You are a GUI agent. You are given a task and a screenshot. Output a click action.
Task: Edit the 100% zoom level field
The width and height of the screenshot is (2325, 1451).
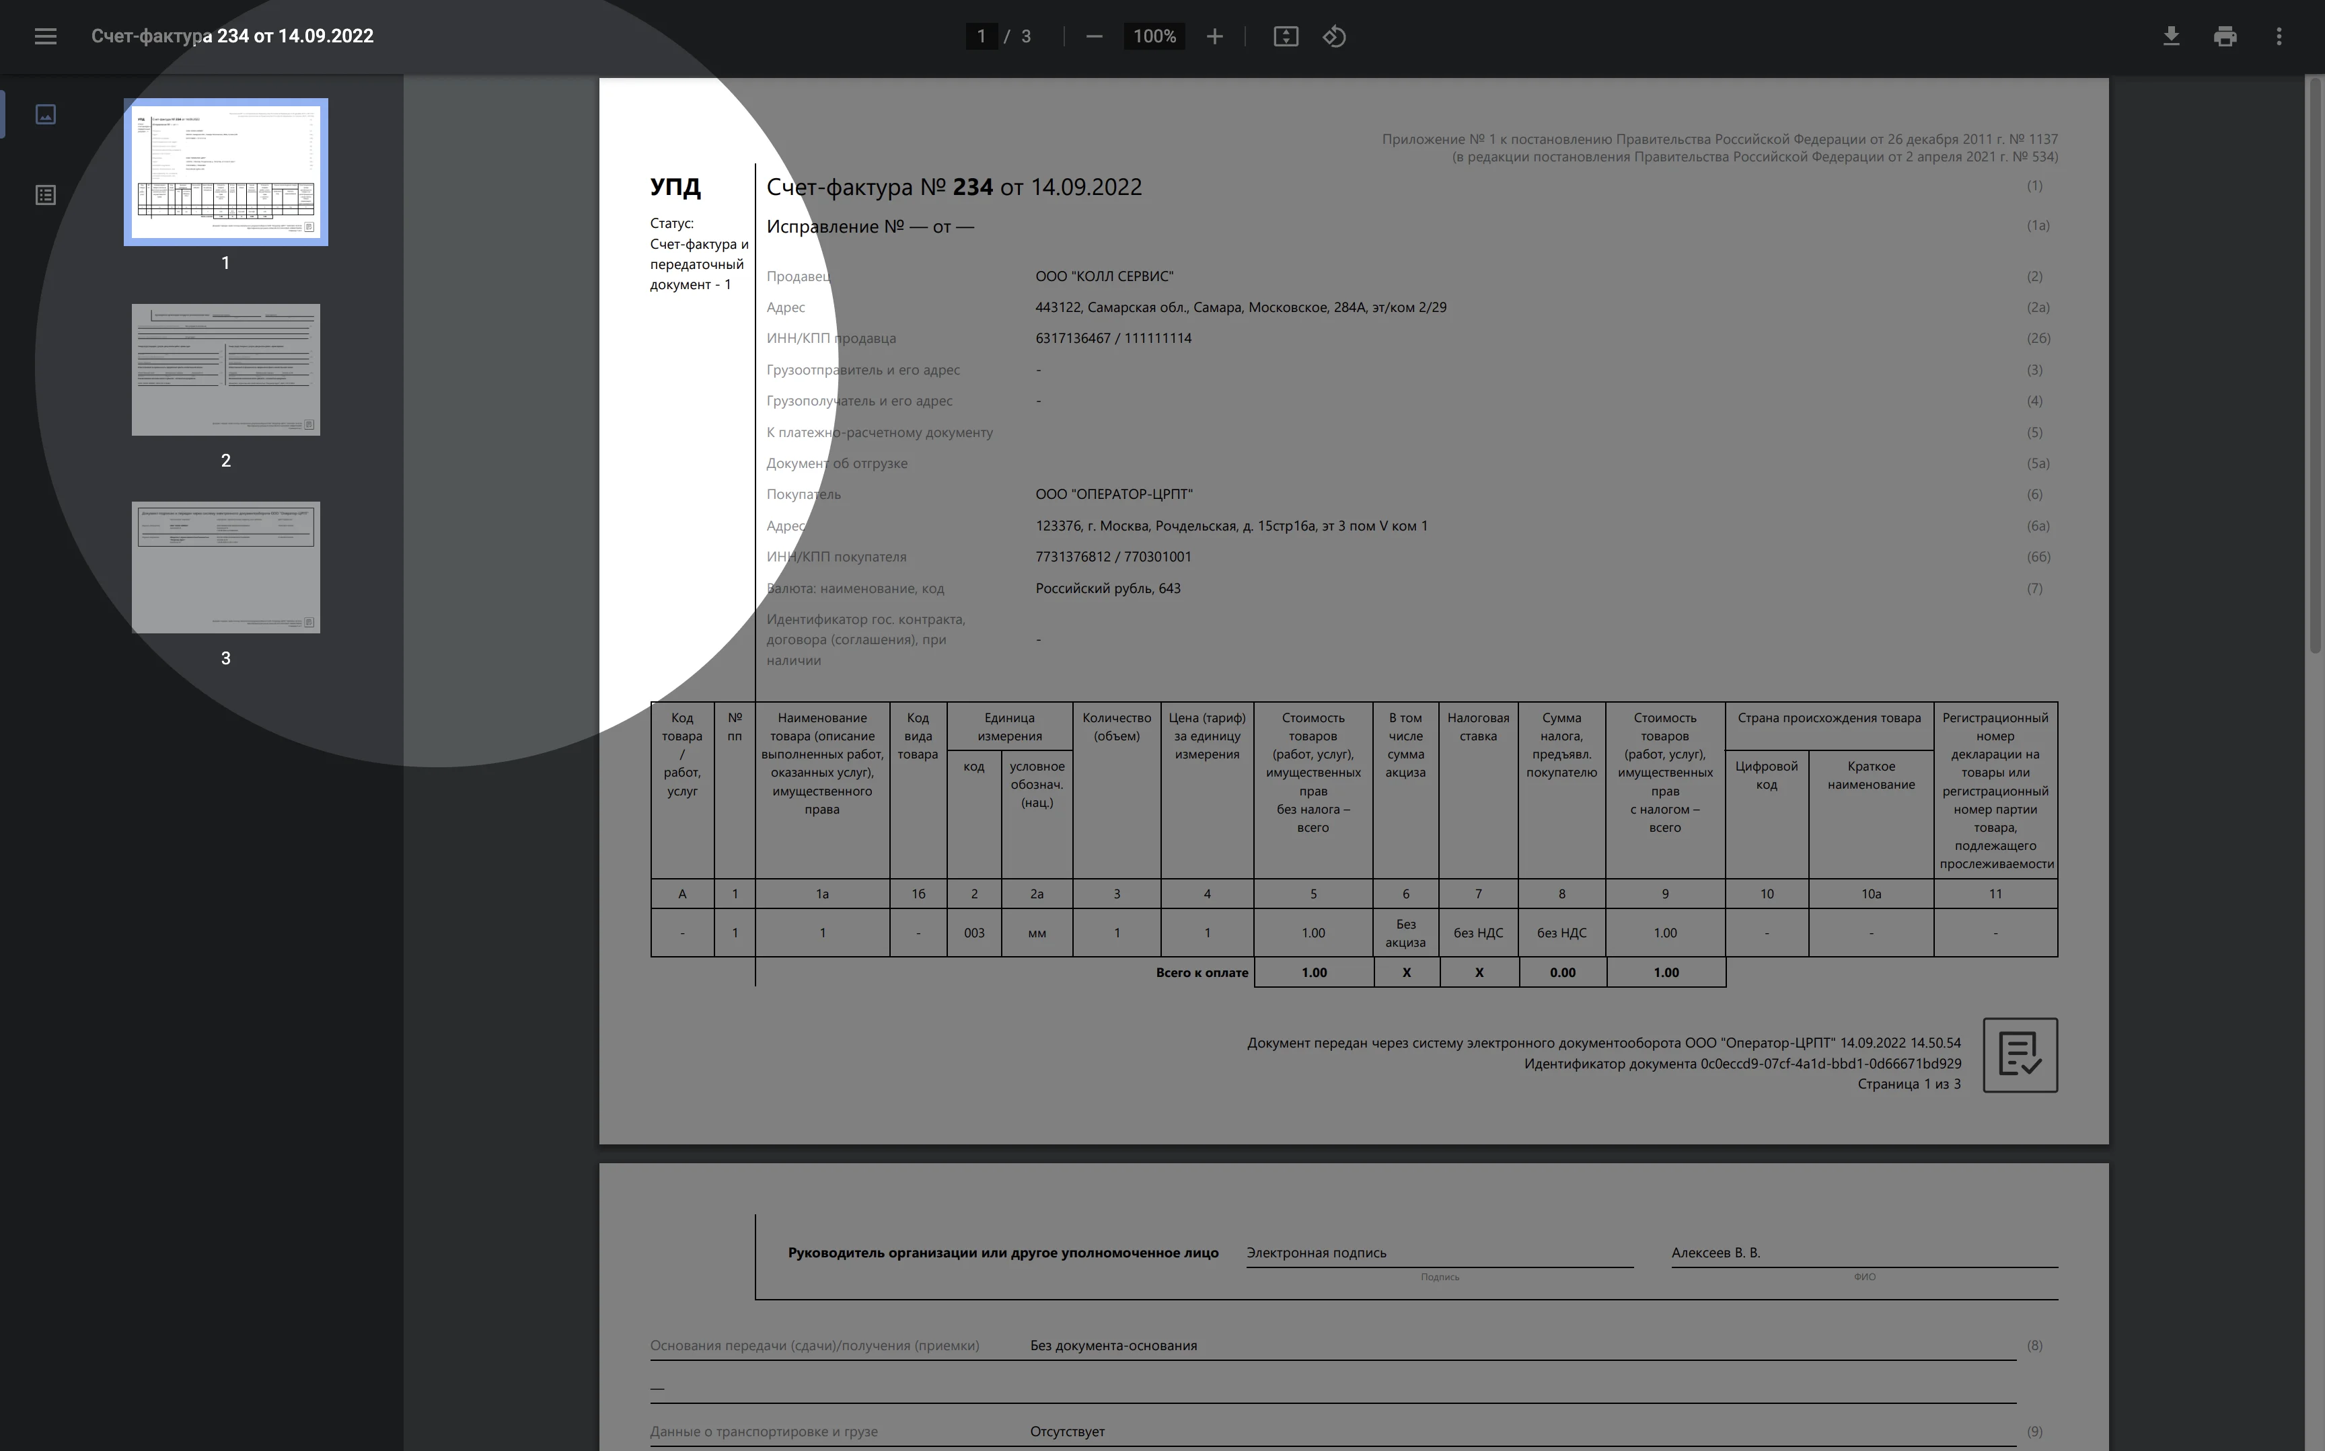[x=1154, y=36]
